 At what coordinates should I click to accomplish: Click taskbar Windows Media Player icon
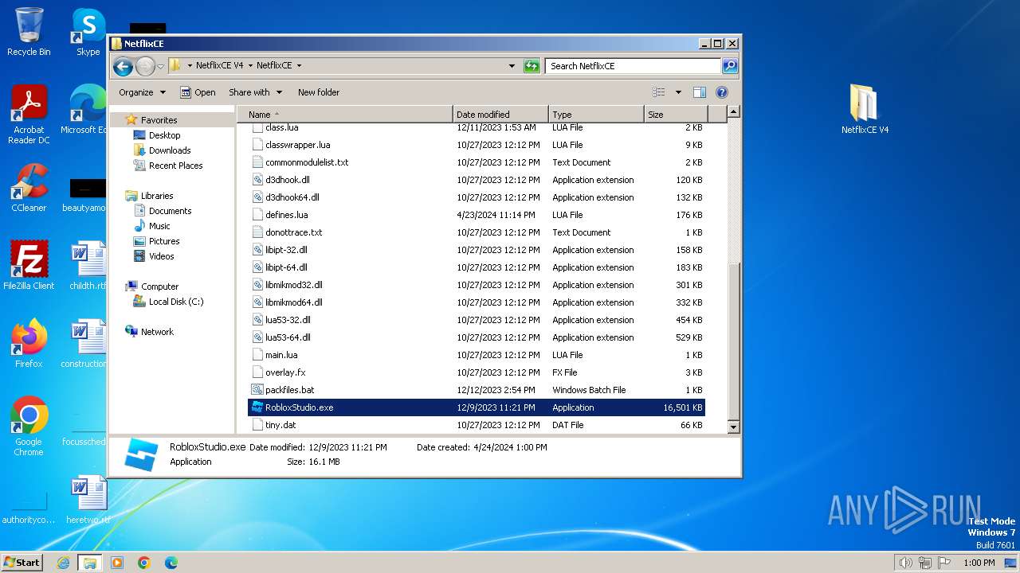[117, 563]
